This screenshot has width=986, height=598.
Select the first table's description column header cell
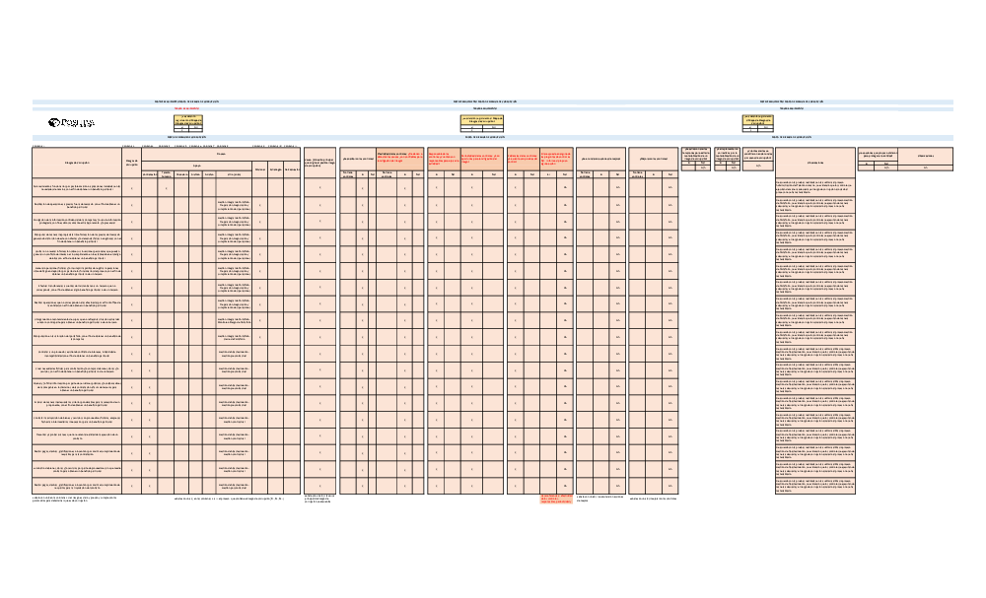pyautogui.click(x=77, y=161)
